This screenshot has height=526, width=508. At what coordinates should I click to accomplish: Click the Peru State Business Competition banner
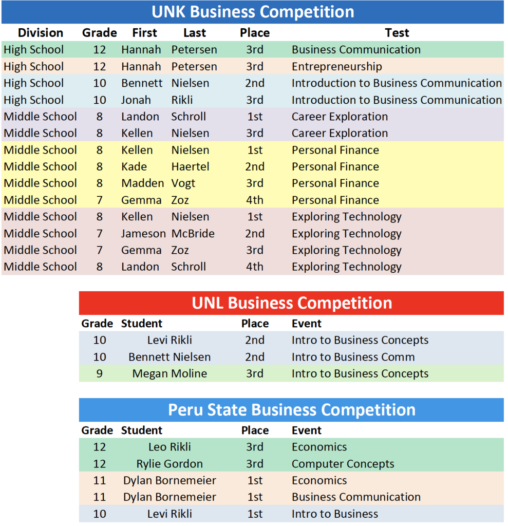(x=291, y=410)
